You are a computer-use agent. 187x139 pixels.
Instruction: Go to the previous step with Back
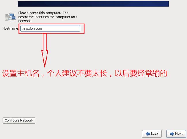coord(152,134)
